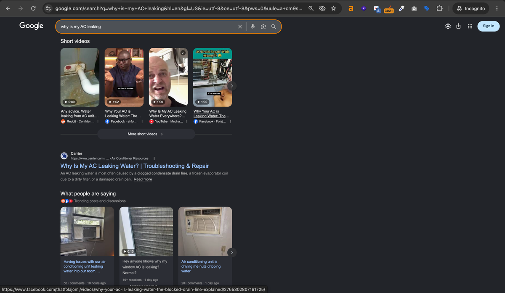The width and height of the screenshot is (505, 293).
Task: Open options menu for YouTube Mecha video
Action: tap(186, 122)
